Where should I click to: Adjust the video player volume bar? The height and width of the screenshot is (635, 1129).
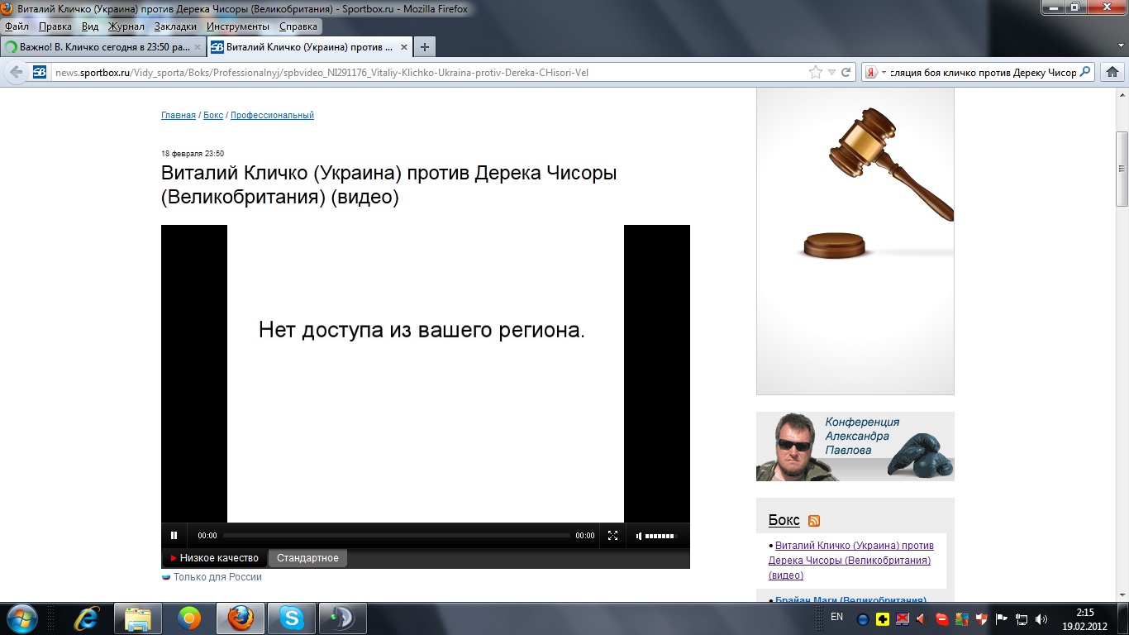pos(660,536)
